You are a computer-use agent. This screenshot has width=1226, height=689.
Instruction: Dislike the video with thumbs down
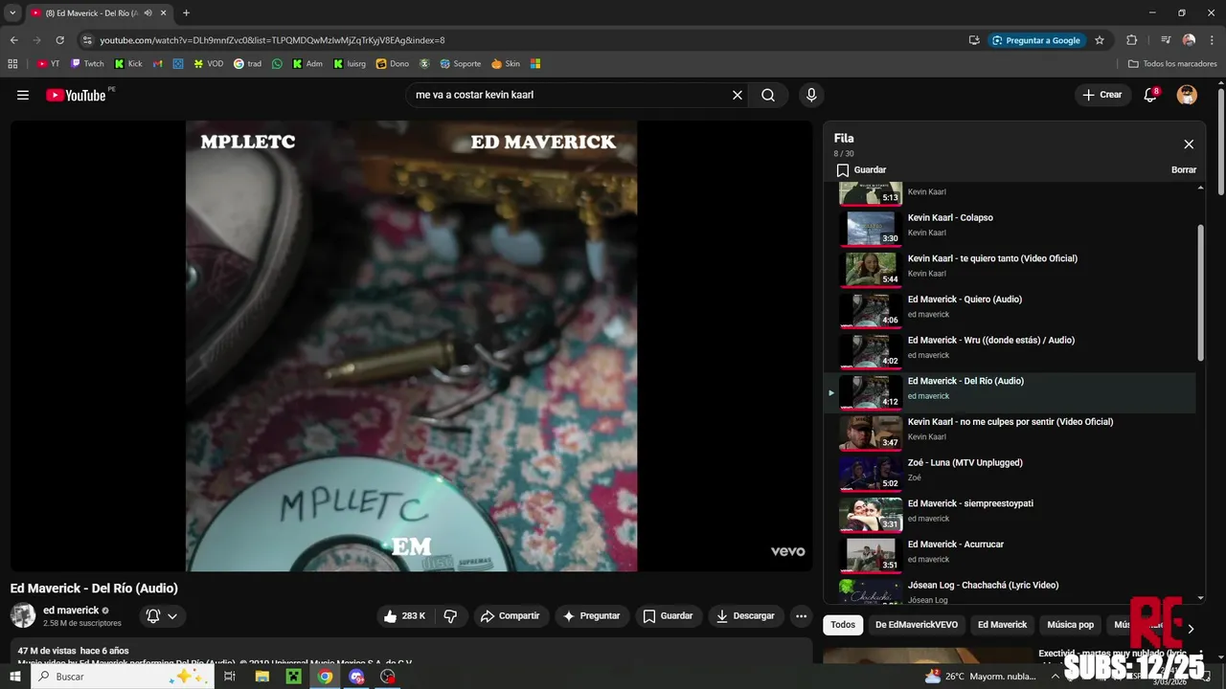(x=450, y=616)
